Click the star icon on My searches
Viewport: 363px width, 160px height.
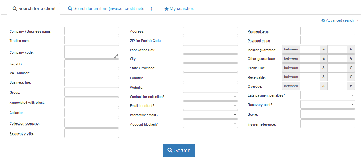(x=166, y=9)
